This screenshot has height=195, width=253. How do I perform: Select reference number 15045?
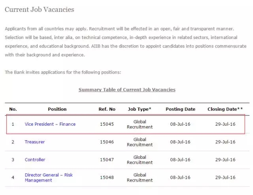(107, 124)
